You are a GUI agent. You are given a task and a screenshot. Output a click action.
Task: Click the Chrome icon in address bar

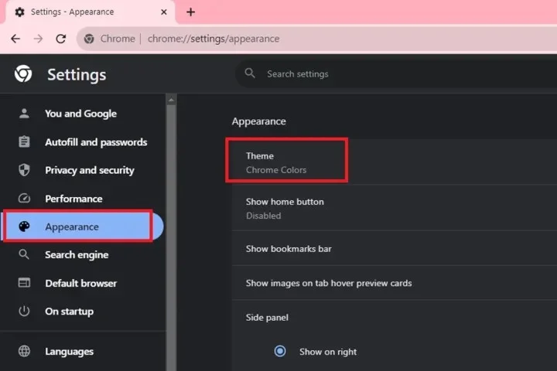(89, 39)
